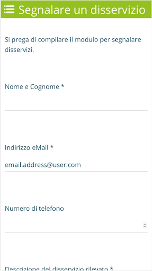
Task: Click the underline beneath the email field
Action: point(76,171)
